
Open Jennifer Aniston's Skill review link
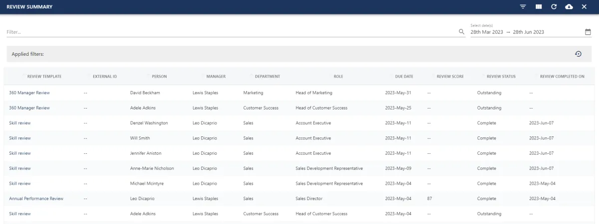[x=20, y=153]
